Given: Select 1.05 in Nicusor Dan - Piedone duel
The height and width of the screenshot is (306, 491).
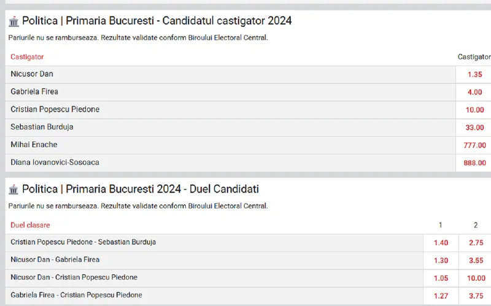Looking at the screenshot, I should [441, 278].
